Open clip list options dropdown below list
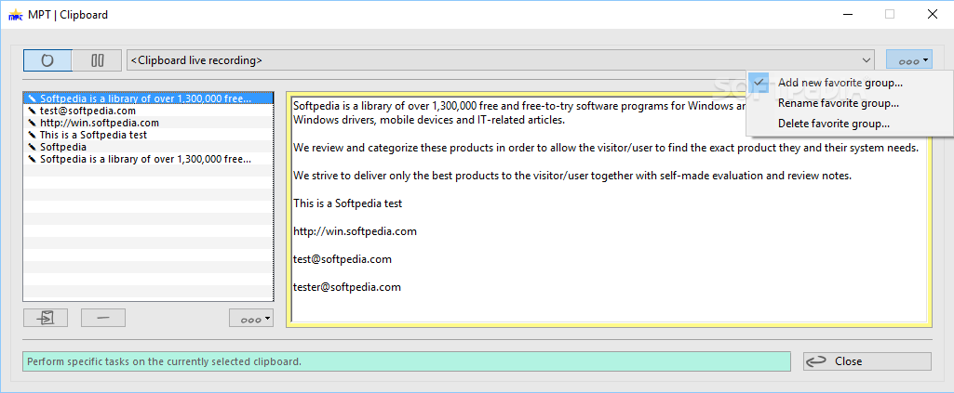 [251, 319]
